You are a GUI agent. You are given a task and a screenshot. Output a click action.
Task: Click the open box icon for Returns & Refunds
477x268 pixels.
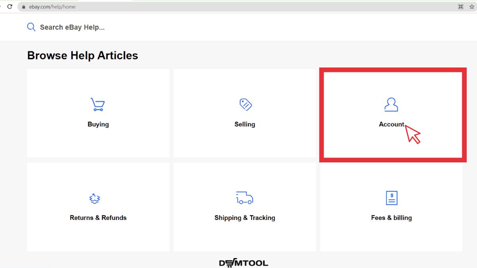[x=95, y=198]
